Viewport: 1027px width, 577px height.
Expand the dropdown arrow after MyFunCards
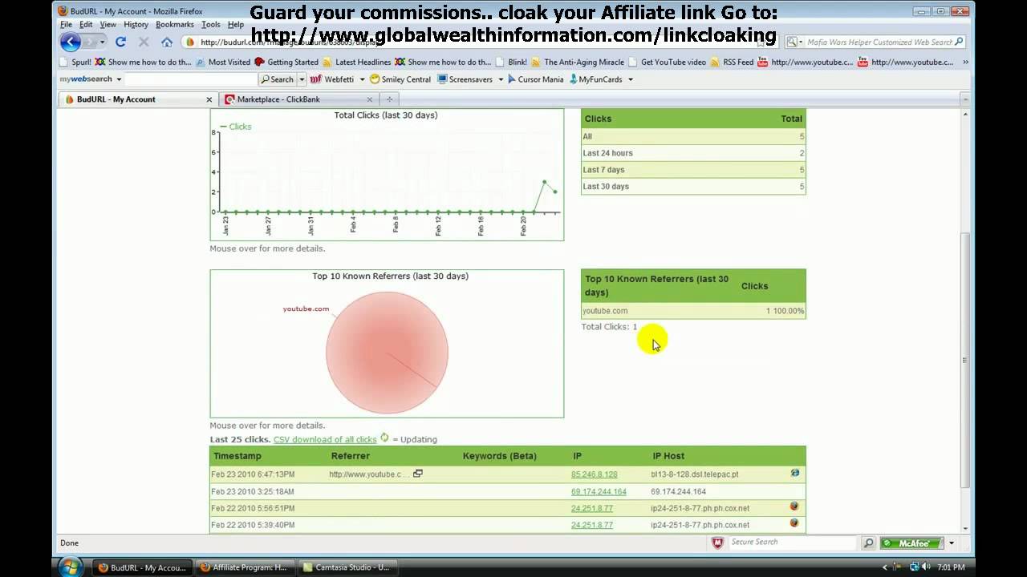(x=631, y=79)
